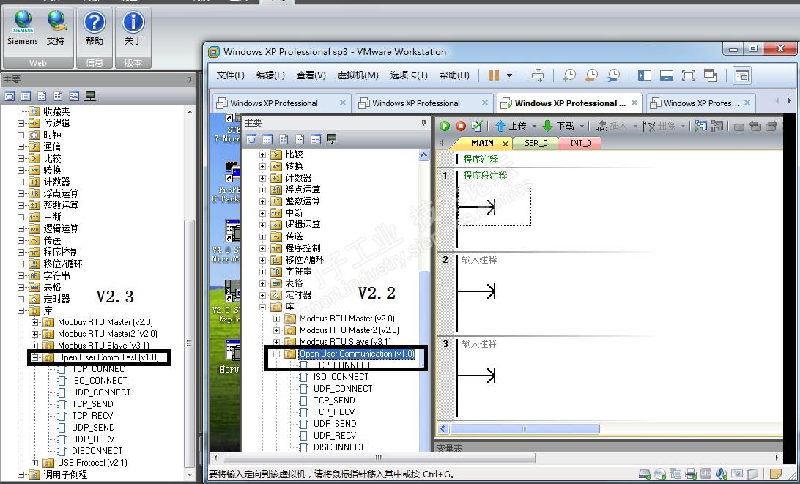Screen dimensions: 800x484
Task: Open the 帮助 help icon
Action: click(95, 22)
